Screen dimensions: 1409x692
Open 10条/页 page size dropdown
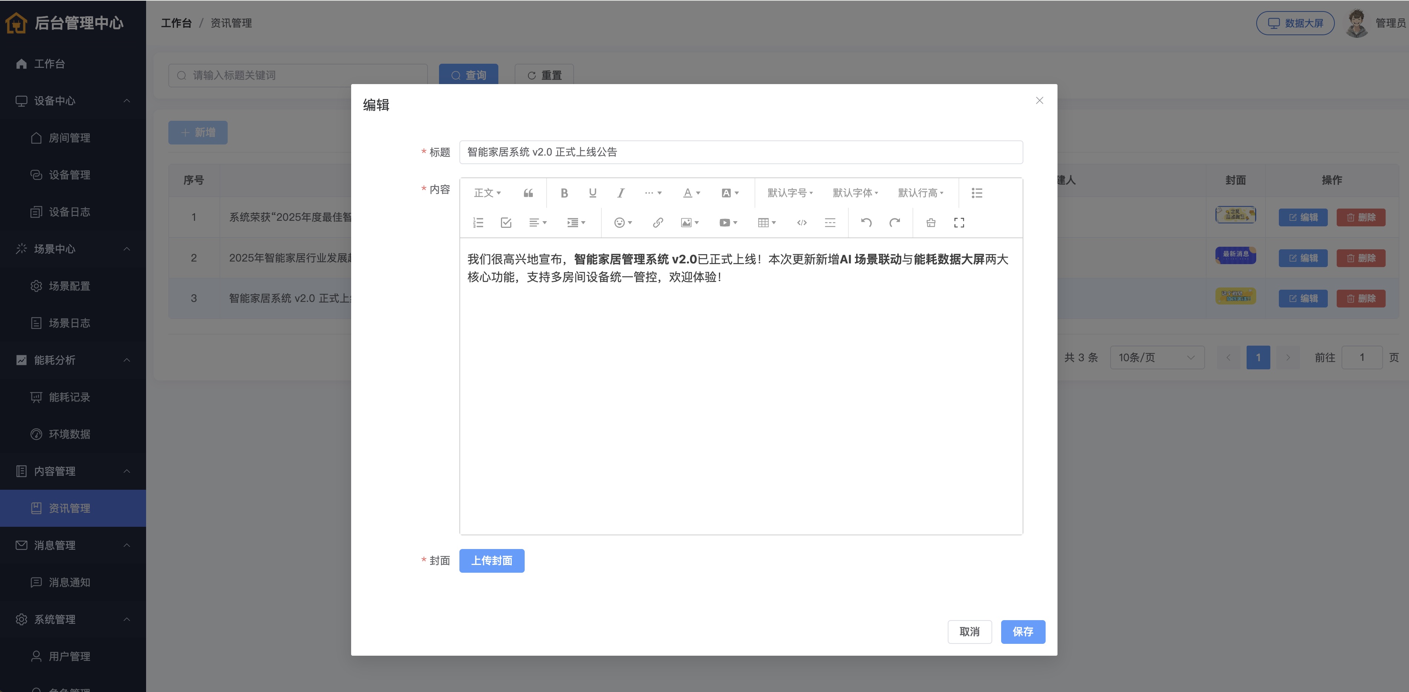[1157, 357]
